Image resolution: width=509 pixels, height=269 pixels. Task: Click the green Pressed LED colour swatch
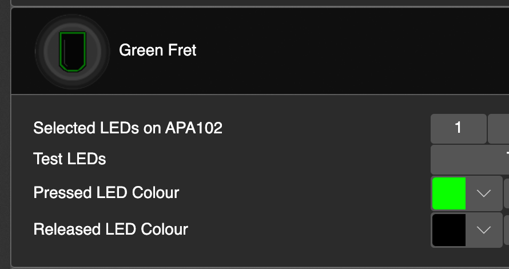[x=449, y=193]
